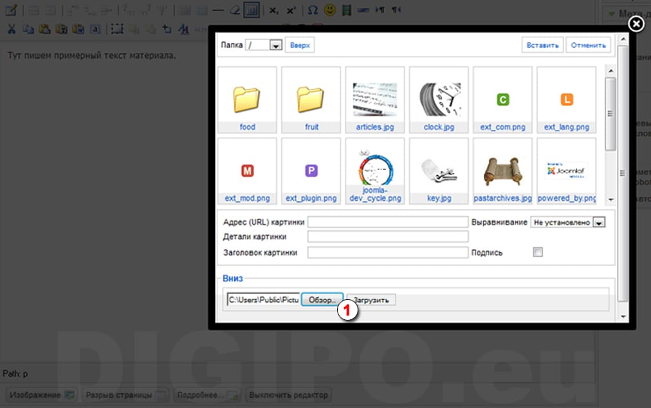The width and height of the screenshot is (651, 408).
Task: Click the Вверх button to go up
Action: click(x=300, y=46)
